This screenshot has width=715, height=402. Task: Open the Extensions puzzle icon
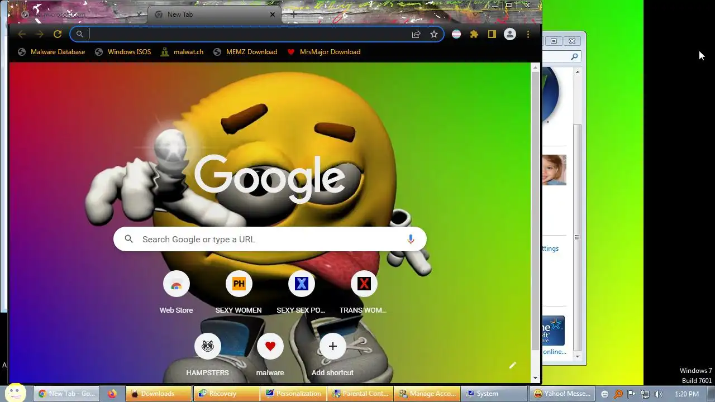[474, 34]
